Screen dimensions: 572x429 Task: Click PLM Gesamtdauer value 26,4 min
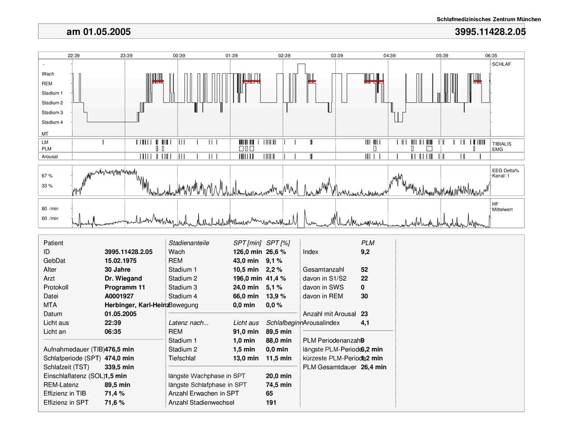pyautogui.click(x=374, y=367)
